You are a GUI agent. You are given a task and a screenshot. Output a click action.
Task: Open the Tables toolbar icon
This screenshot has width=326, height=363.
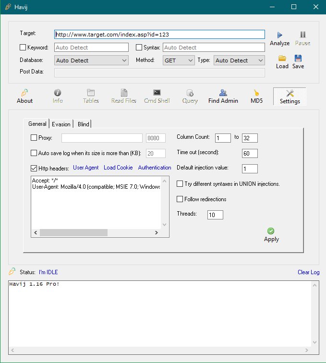point(91,93)
